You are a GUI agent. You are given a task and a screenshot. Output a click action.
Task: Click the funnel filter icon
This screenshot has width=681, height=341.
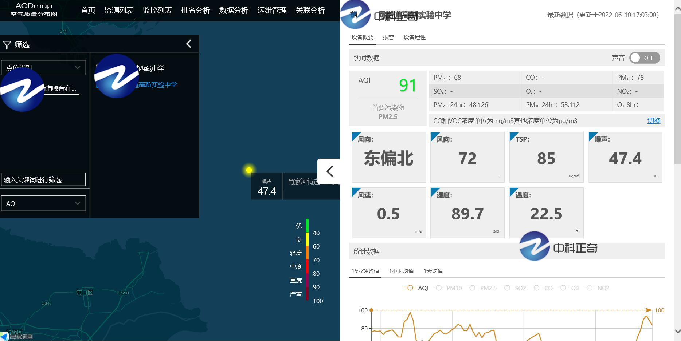7,45
